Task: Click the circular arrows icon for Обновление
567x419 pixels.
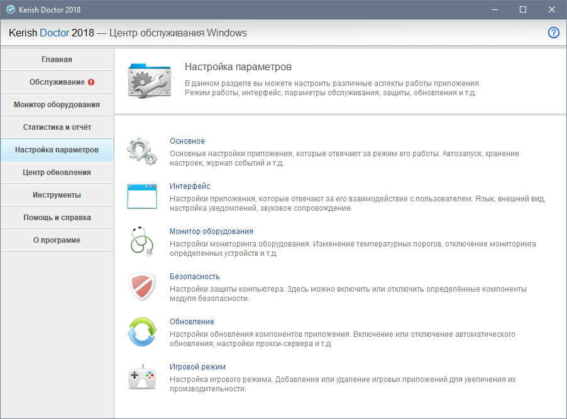Action: pyautogui.click(x=142, y=332)
